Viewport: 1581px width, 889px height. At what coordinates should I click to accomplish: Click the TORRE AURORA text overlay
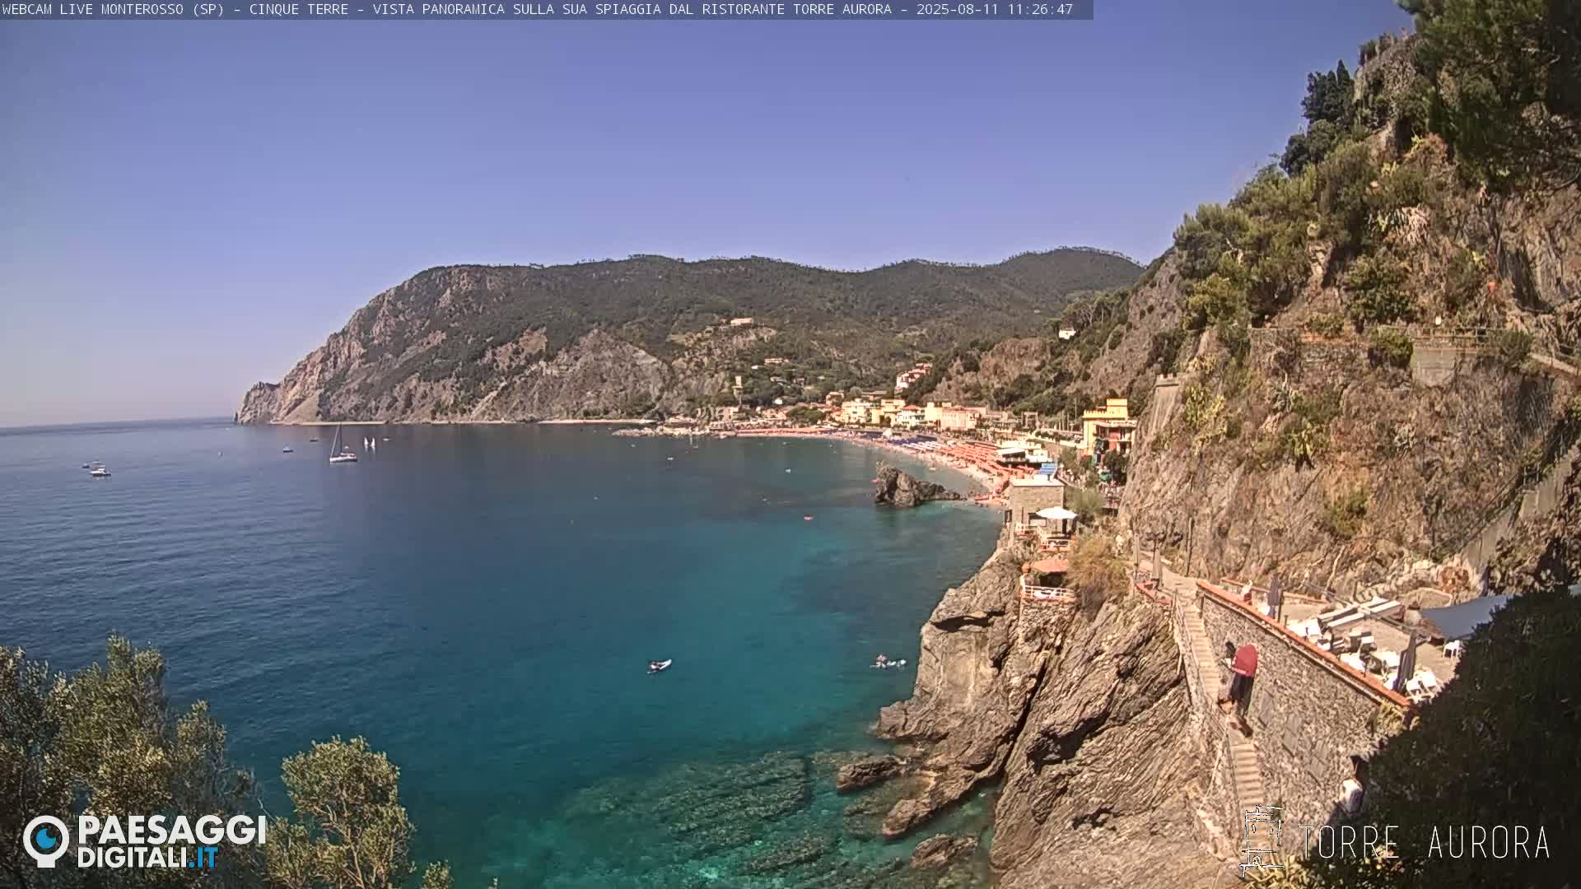[1424, 842]
